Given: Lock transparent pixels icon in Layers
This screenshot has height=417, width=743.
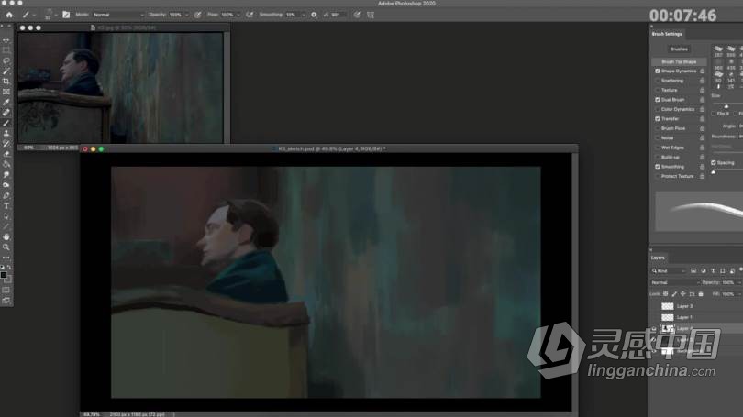Looking at the screenshot, I should pyautogui.click(x=666, y=294).
